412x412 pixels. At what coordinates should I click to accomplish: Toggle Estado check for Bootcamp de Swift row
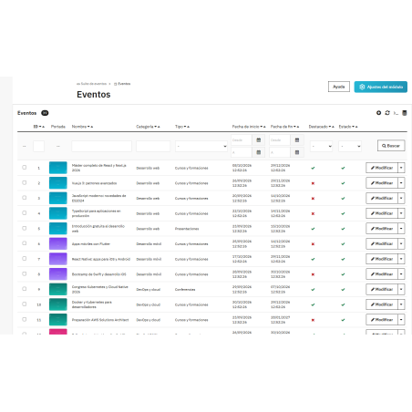tap(343, 274)
